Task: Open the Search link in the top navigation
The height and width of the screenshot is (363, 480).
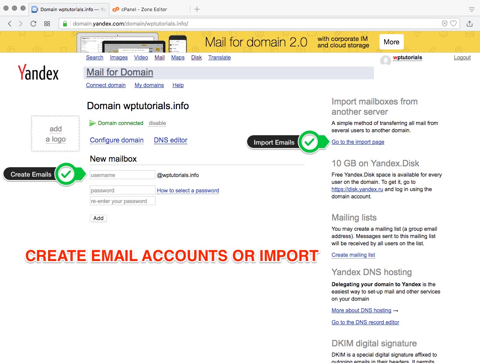Action: tap(95, 57)
